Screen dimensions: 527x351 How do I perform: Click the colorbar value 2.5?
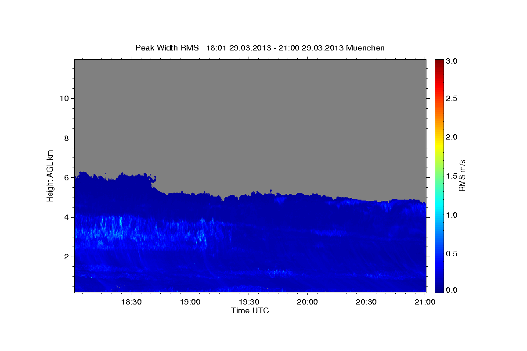pyautogui.click(x=452, y=99)
